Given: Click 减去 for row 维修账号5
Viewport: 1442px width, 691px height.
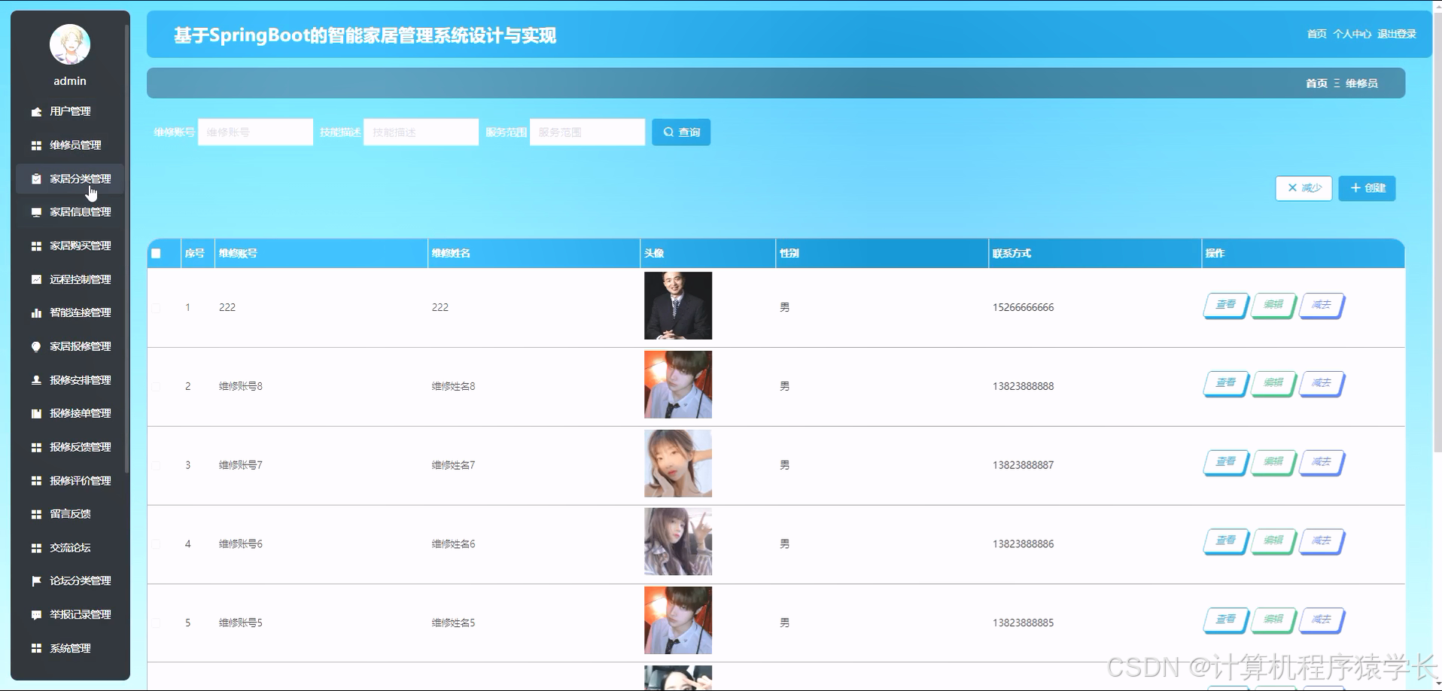Looking at the screenshot, I should pos(1321,621).
